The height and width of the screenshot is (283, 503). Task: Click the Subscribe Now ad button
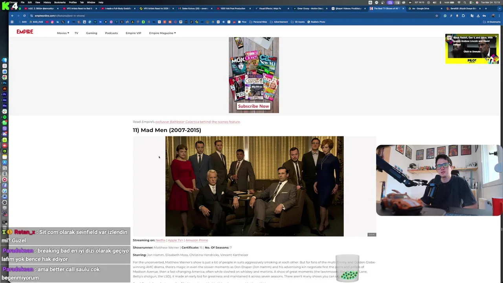(253, 106)
